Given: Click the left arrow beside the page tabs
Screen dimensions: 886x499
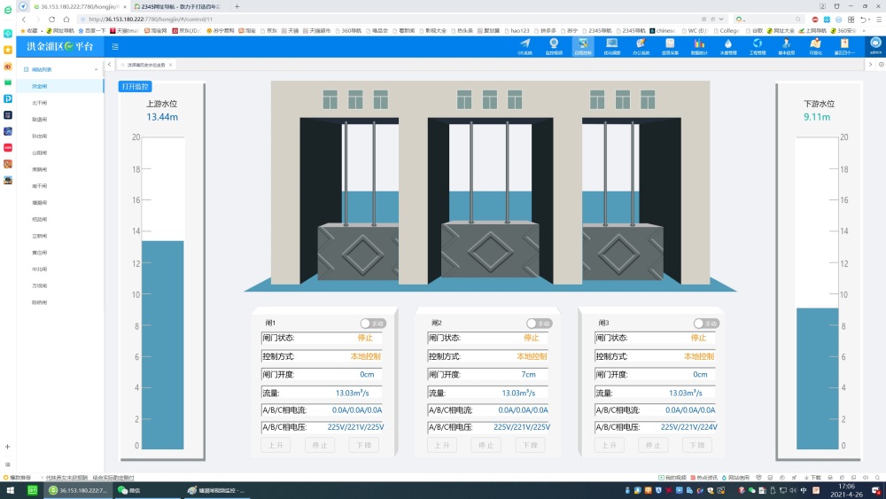Looking at the screenshot, I should (110, 65).
